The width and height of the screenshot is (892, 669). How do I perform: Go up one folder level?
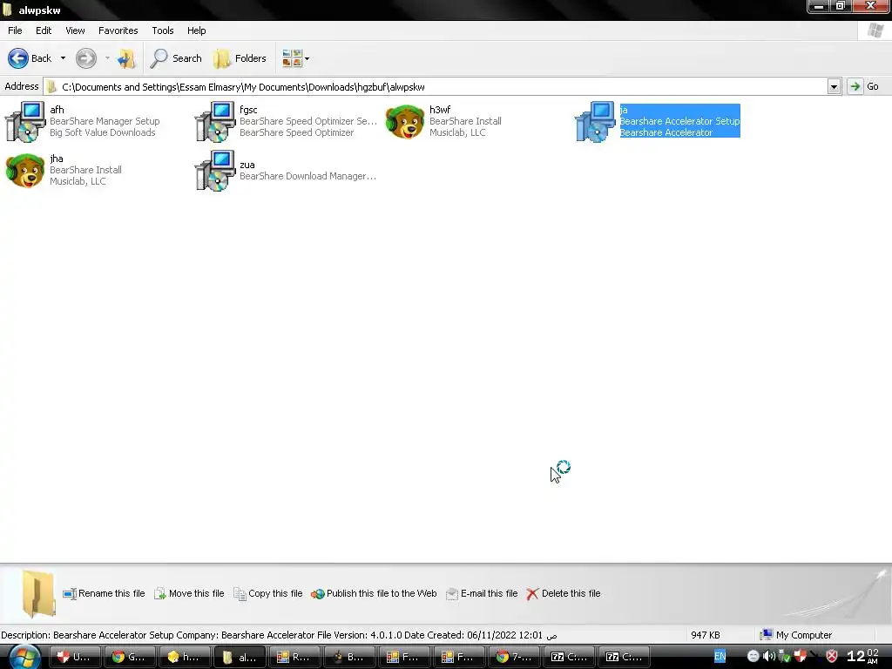126,58
